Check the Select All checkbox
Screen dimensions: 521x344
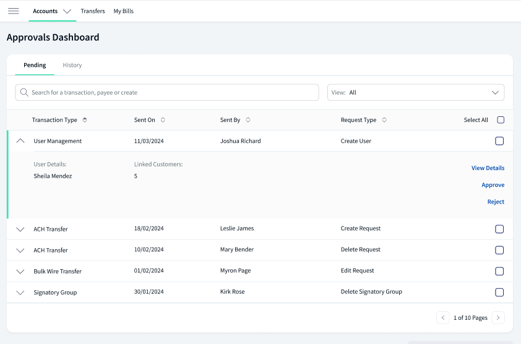pos(501,120)
